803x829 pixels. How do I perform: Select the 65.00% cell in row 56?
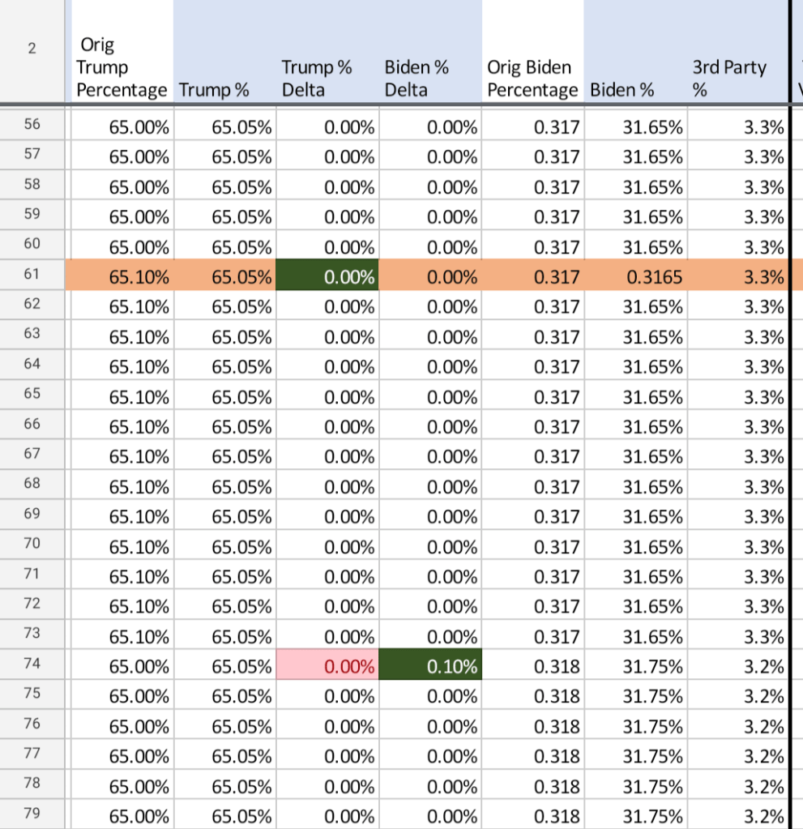(x=122, y=126)
